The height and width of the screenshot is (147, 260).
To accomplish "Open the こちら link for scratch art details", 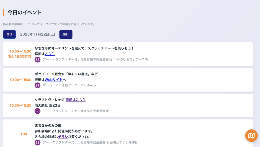I will (50, 54).
